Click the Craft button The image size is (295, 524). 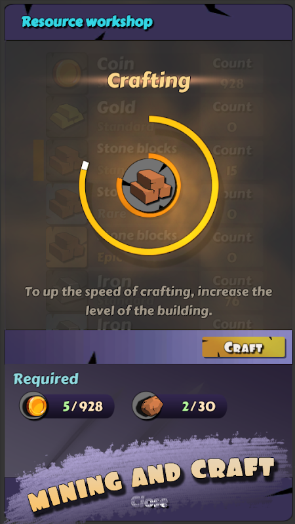click(243, 347)
